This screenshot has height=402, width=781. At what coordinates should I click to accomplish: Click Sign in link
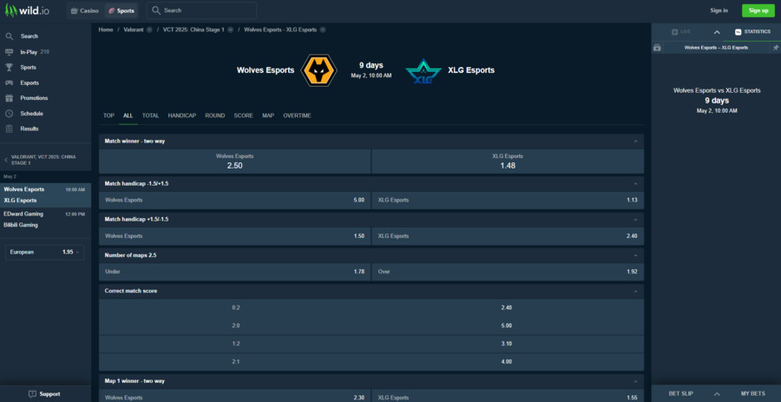click(x=719, y=10)
